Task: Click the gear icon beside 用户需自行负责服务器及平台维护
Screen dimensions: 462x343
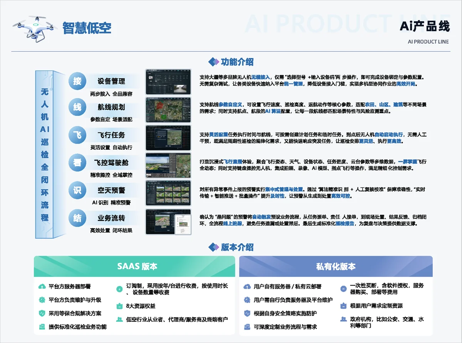Action: 247,300
